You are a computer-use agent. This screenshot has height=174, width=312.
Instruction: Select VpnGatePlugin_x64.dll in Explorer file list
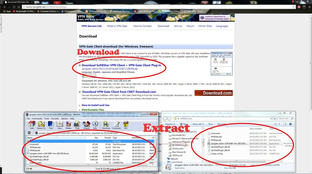(x=244, y=147)
